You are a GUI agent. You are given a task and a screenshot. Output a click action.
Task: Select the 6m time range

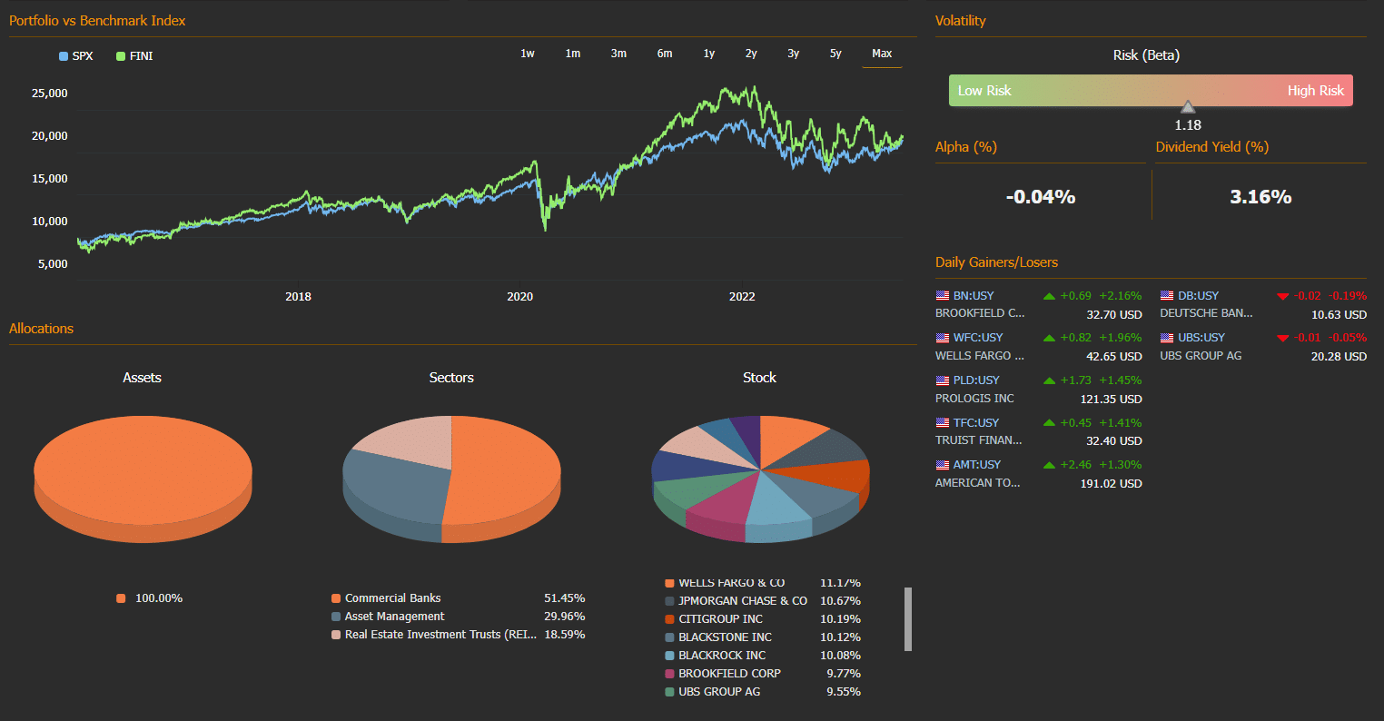(665, 54)
